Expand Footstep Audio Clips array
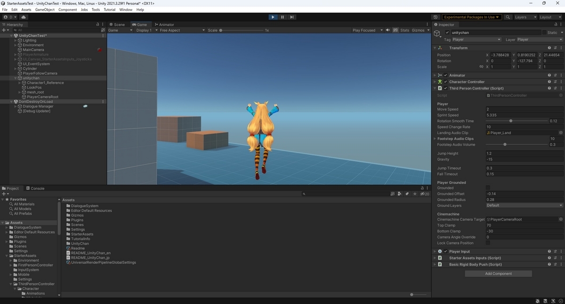Image resolution: width=565 pixels, height=304 pixels. pyautogui.click(x=435, y=139)
